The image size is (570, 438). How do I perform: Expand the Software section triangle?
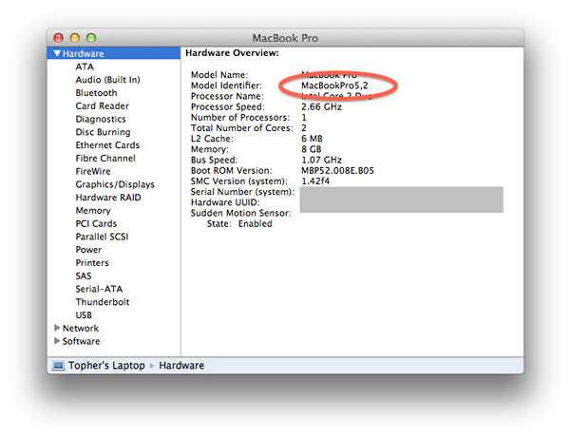[57, 341]
